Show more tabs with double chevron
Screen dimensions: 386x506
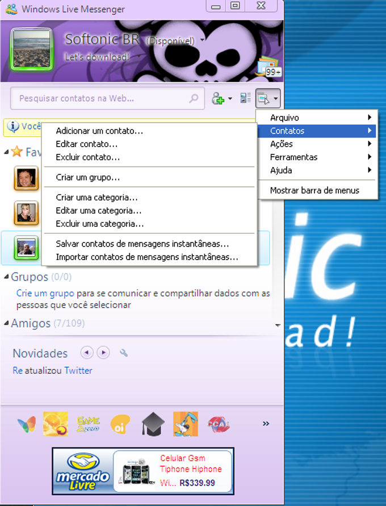click(266, 424)
